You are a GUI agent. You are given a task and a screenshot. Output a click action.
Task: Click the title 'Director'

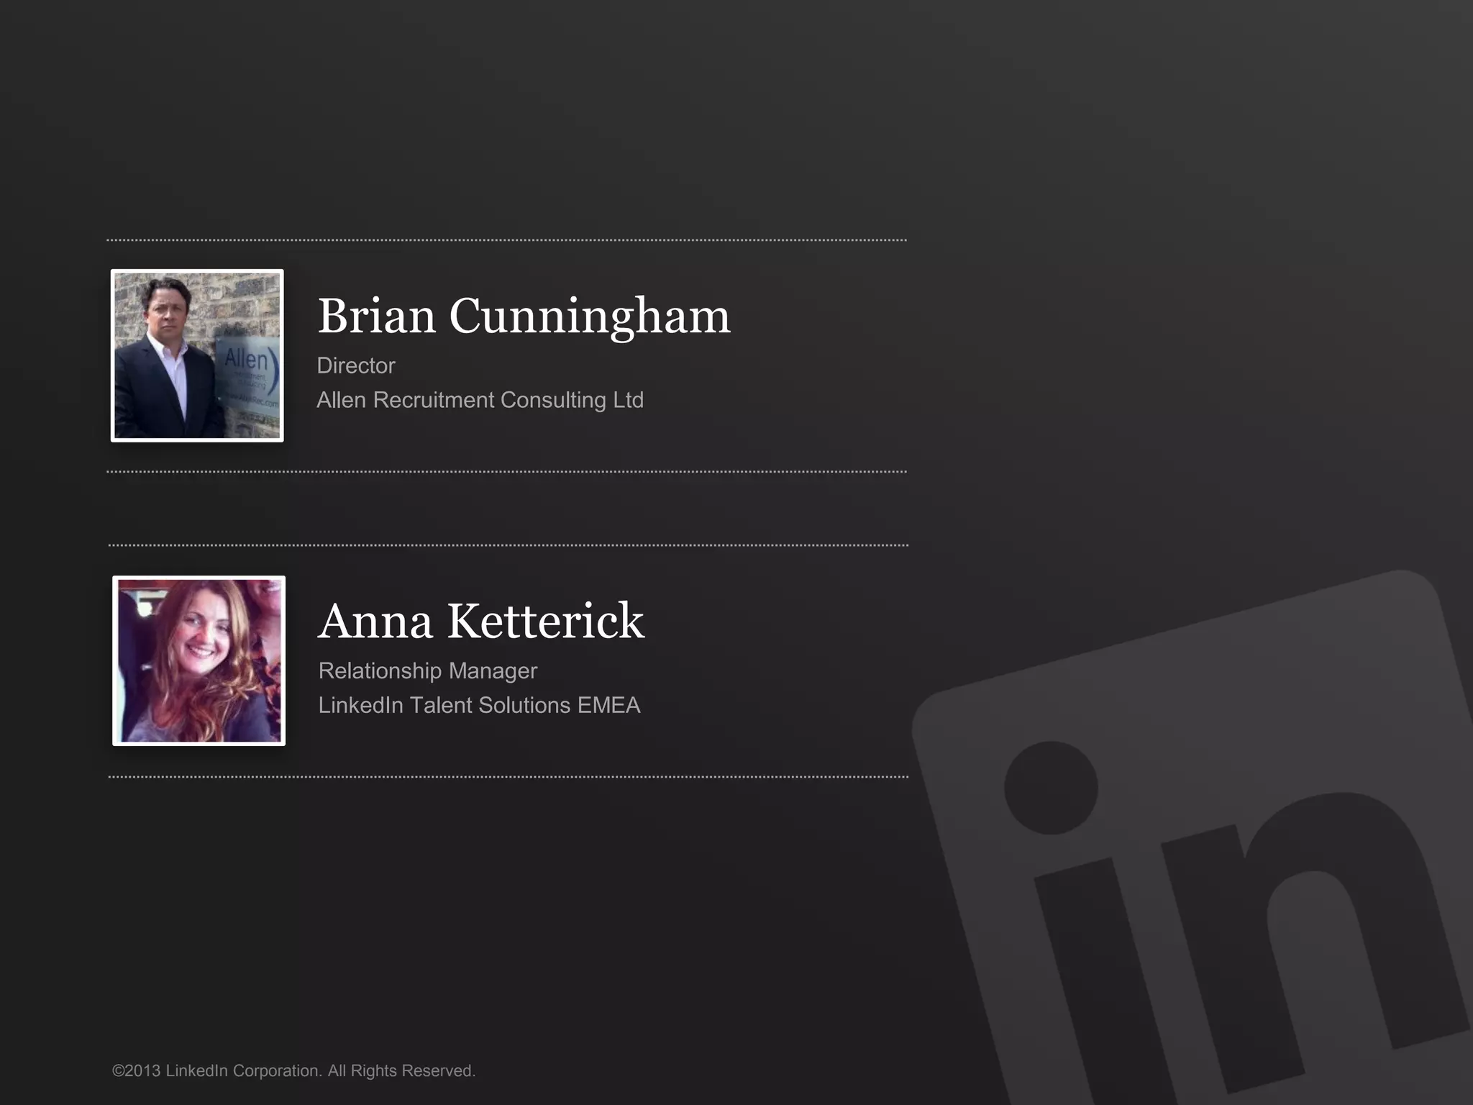pyautogui.click(x=356, y=365)
